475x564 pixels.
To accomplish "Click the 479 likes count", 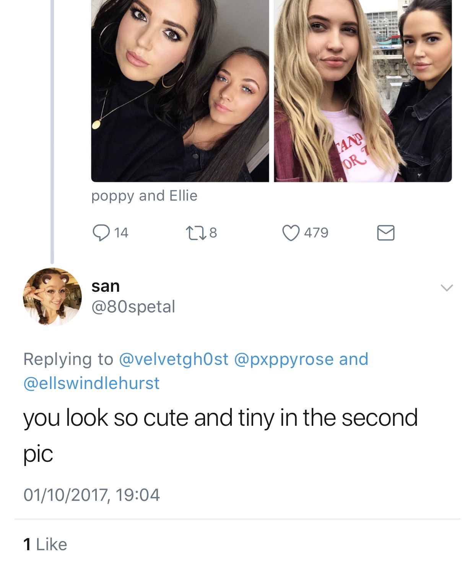I will point(316,233).
